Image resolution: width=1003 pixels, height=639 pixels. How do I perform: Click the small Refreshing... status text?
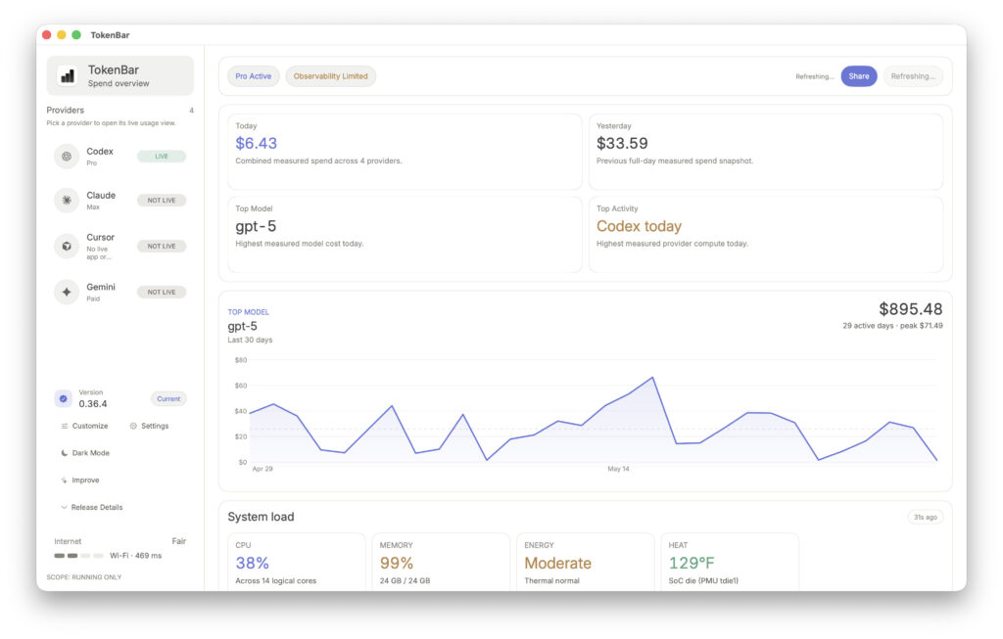814,76
